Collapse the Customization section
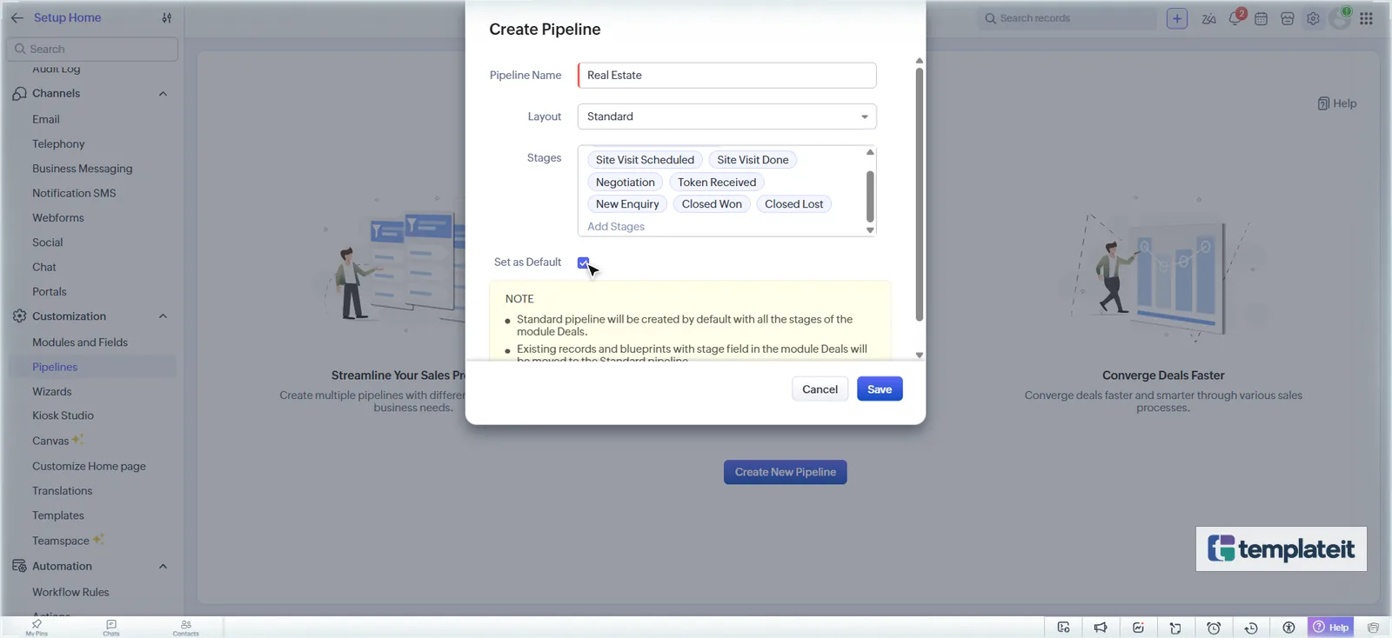 click(163, 316)
